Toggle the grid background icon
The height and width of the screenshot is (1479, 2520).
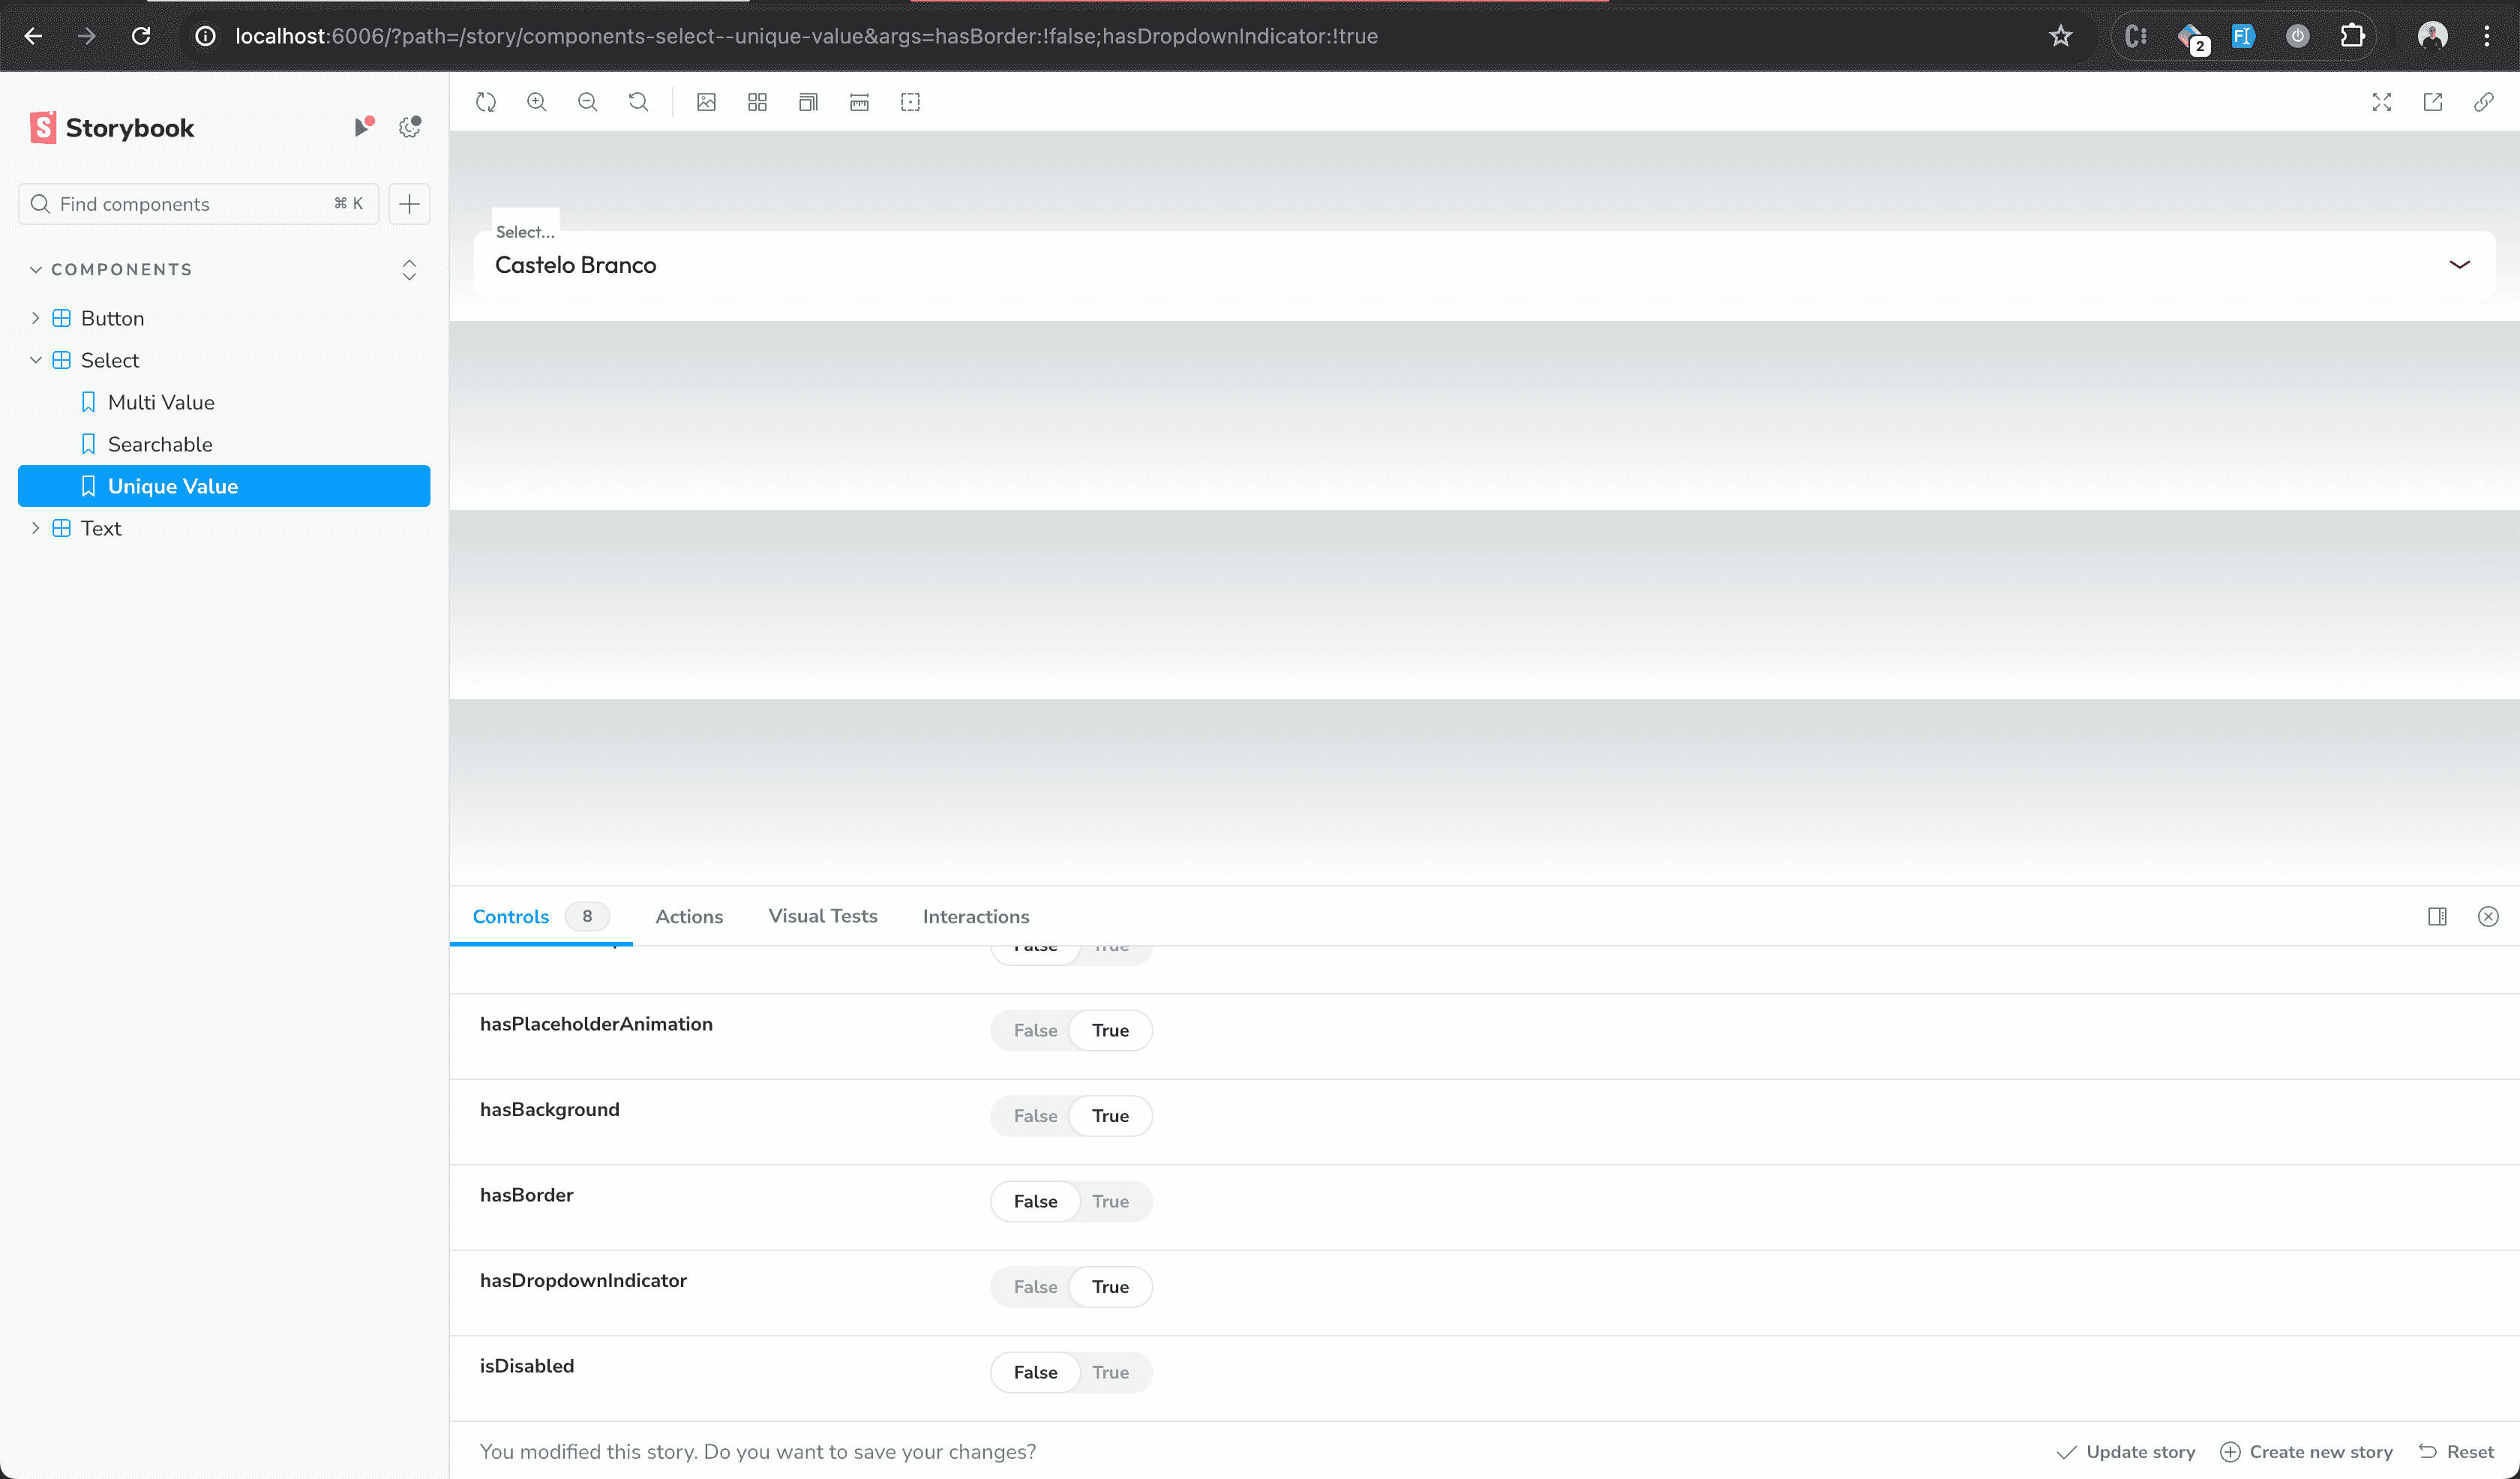click(757, 102)
